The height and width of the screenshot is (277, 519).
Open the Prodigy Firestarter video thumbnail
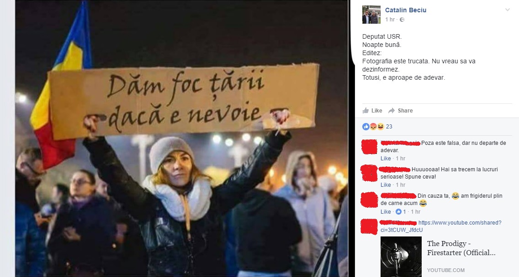pyautogui.click(x=401, y=256)
